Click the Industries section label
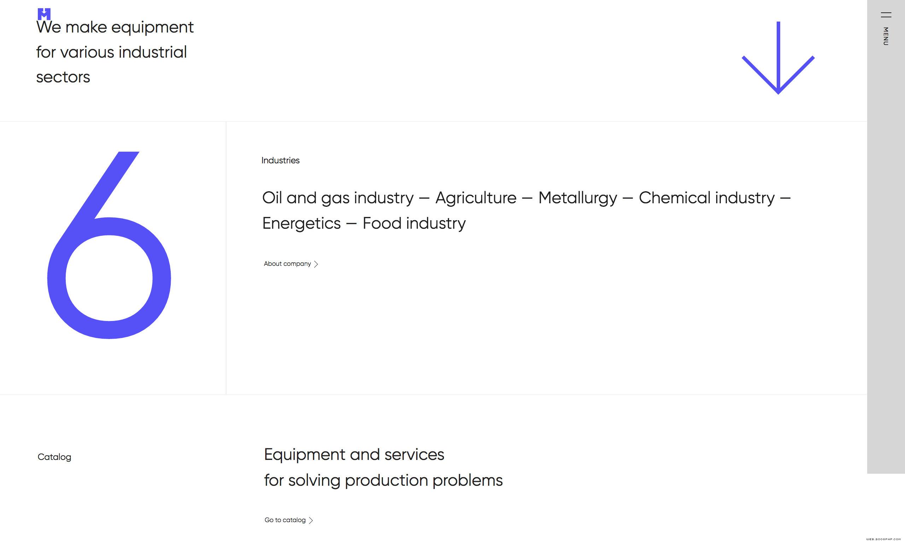Image resolution: width=905 pixels, height=543 pixels. [x=280, y=160]
